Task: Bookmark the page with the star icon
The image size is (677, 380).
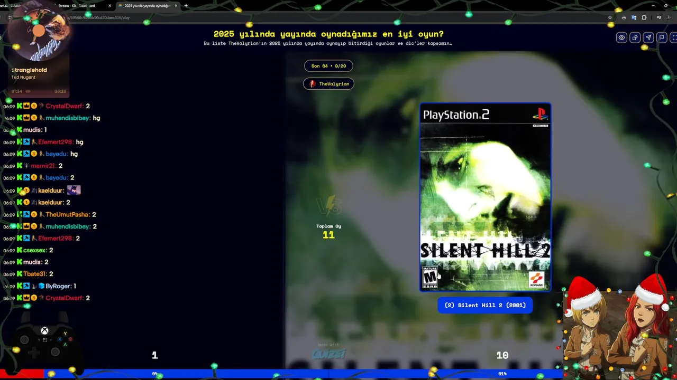Action: (610, 17)
